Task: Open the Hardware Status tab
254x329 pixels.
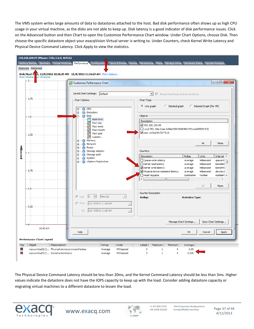Action: point(193,63)
